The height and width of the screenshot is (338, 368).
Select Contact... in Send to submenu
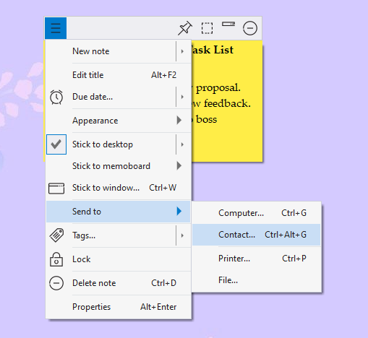click(x=256, y=235)
